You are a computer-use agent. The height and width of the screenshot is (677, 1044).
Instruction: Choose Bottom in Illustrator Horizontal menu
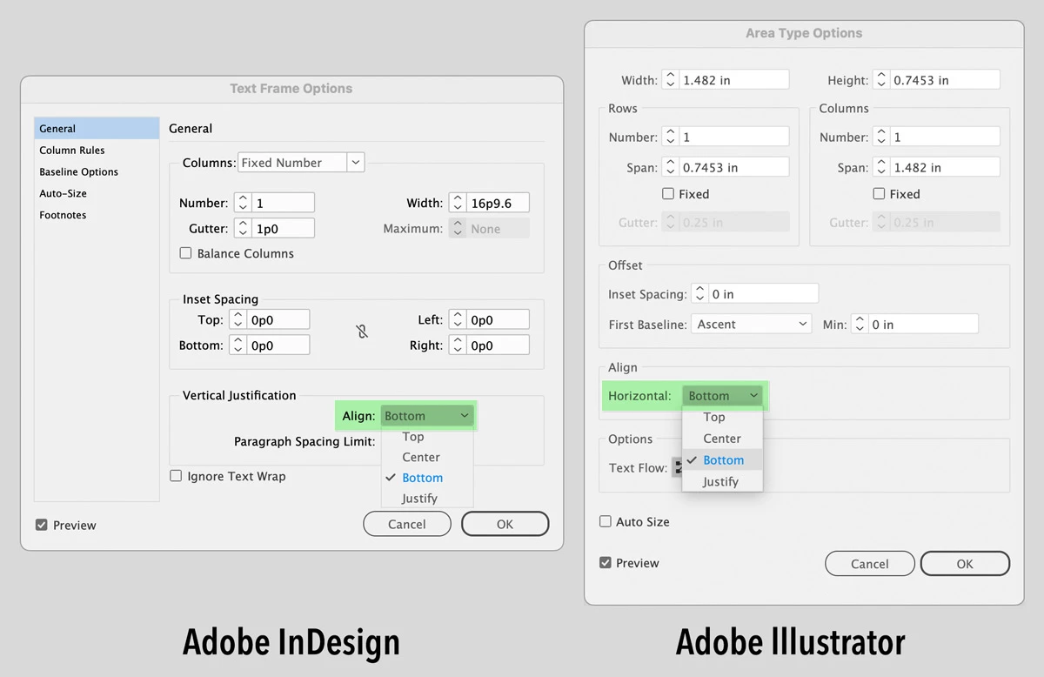[x=722, y=459]
